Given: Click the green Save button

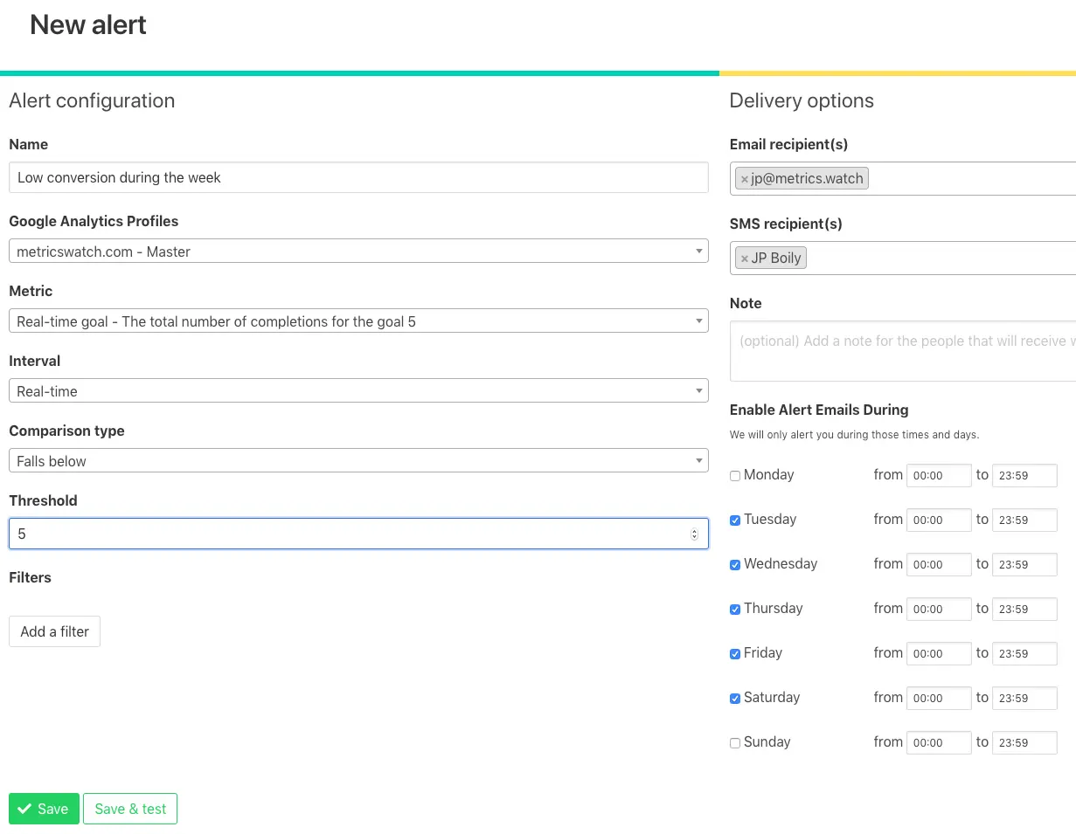Looking at the screenshot, I should pyautogui.click(x=44, y=809).
